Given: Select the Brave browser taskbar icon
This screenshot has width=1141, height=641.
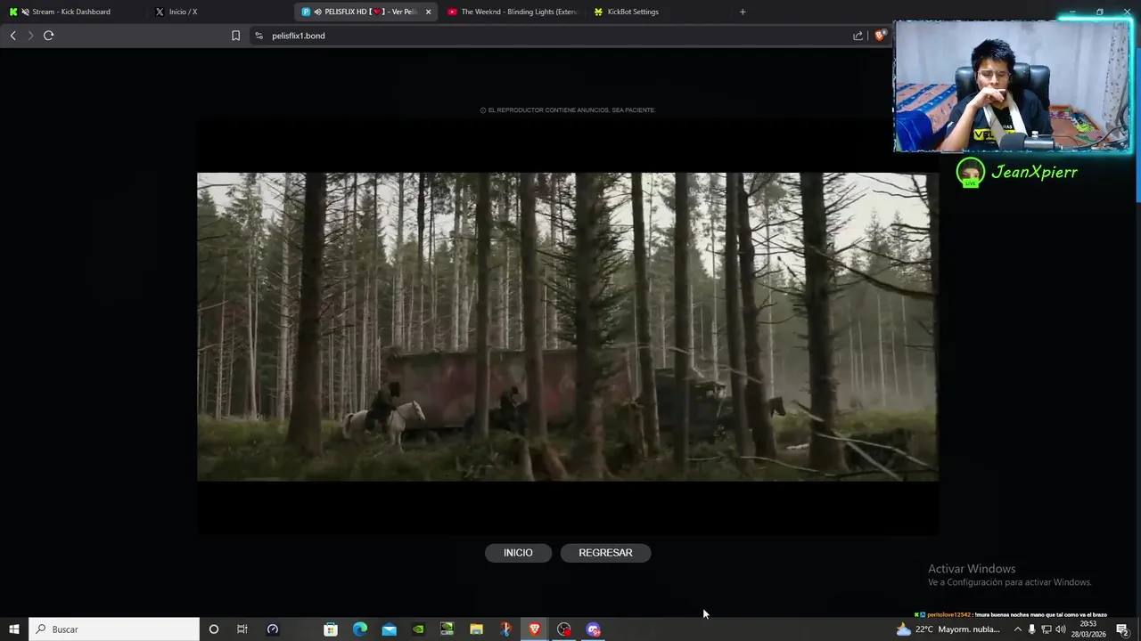Looking at the screenshot, I should coord(535,629).
